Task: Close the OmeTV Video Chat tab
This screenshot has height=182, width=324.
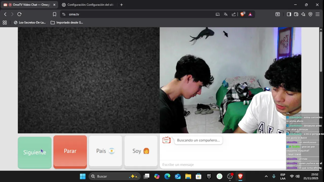Action: tap(54, 5)
